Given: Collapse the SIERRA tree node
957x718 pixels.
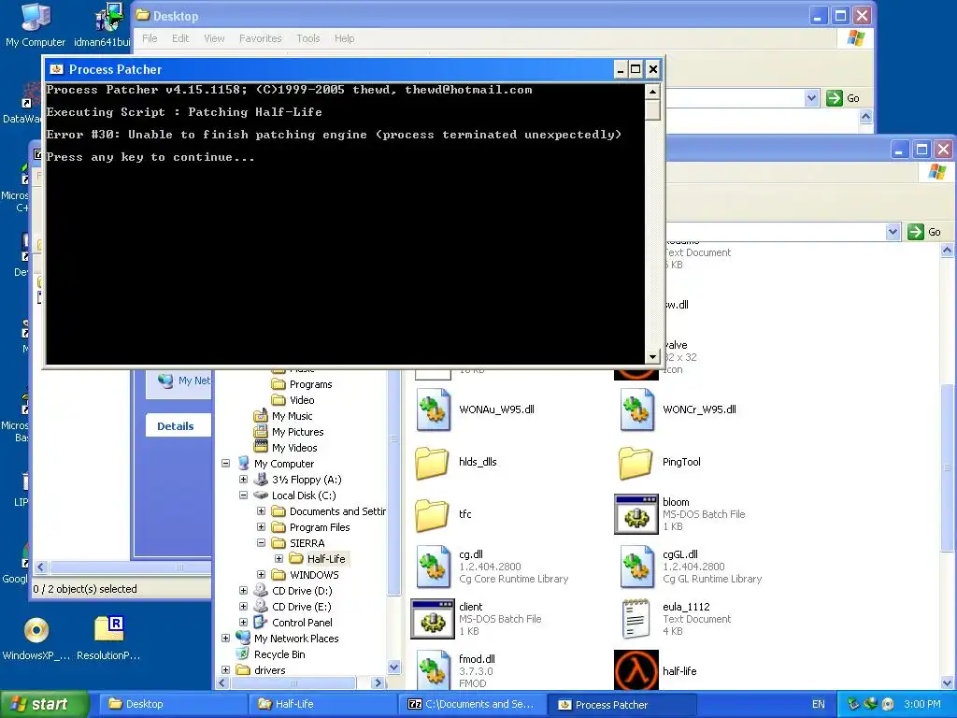Looking at the screenshot, I should pos(262,543).
